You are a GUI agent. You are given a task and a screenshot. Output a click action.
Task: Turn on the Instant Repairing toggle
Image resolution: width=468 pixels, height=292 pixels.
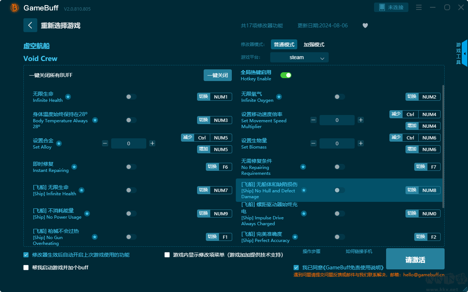pyautogui.click(x=131, y=167)
